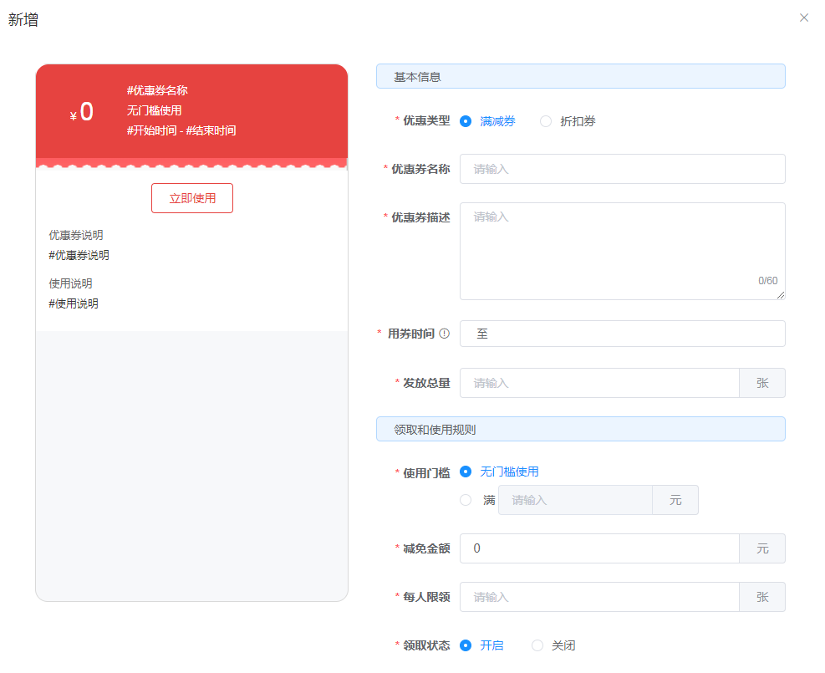This screenshot has width=825, height=673.
Task: Click the 元 suffix of 满 threshold
Action: (675, 500)
